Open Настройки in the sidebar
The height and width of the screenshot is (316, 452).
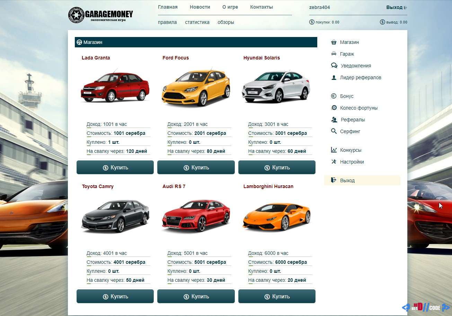(352, 162)
